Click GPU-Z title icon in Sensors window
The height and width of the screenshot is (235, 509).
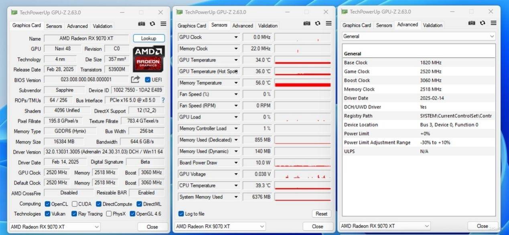179,12
